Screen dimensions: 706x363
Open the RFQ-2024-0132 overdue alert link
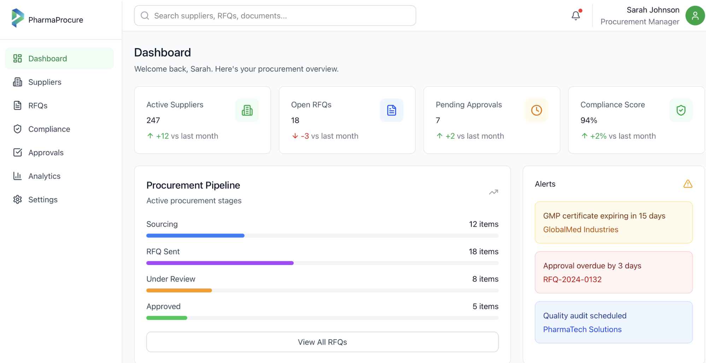click(572, 279)
